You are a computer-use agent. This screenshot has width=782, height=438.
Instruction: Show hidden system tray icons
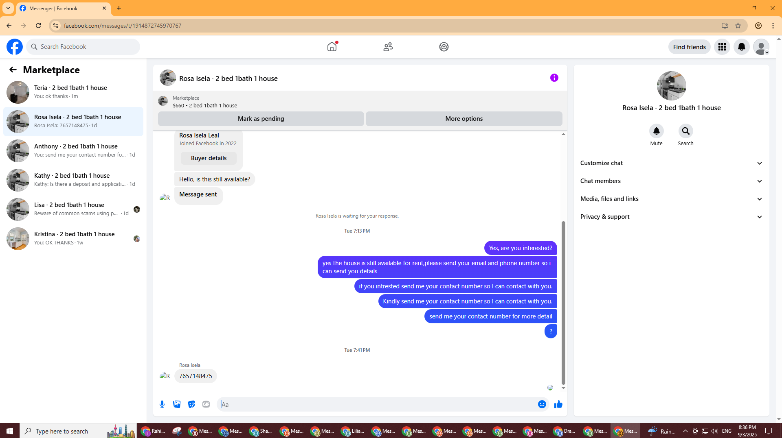click(685, 431)
